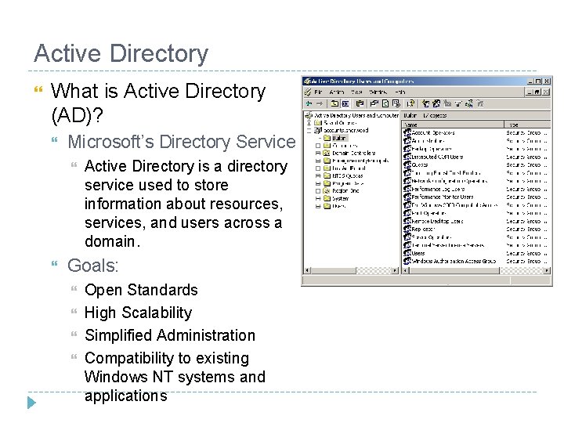Click the add to group toolbar icon
Image resolution: width=564 pixels, height=423 pixels.
pos(480,103)
